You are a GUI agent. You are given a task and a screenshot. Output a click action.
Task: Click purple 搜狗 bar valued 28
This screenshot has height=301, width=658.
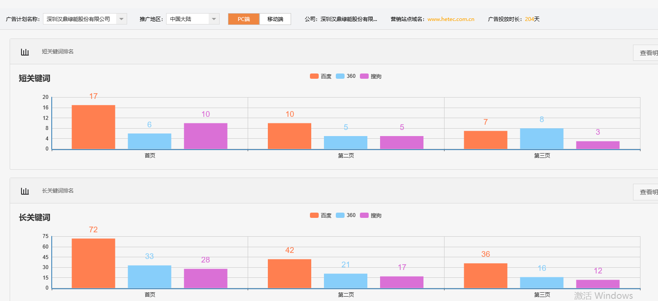(206, 278)
